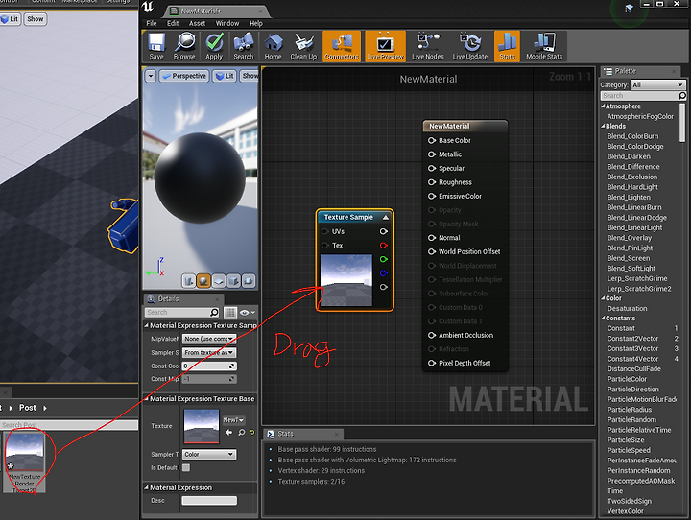Click the yellow reset-to-default arrow icon

click(252, 433)
